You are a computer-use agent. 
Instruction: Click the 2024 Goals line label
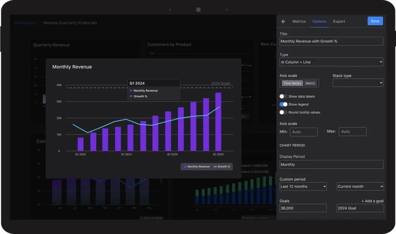point(220,83)
